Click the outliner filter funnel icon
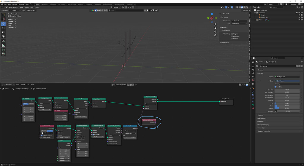The width and height of the screenshot is (304, 166). coord(297,7)
